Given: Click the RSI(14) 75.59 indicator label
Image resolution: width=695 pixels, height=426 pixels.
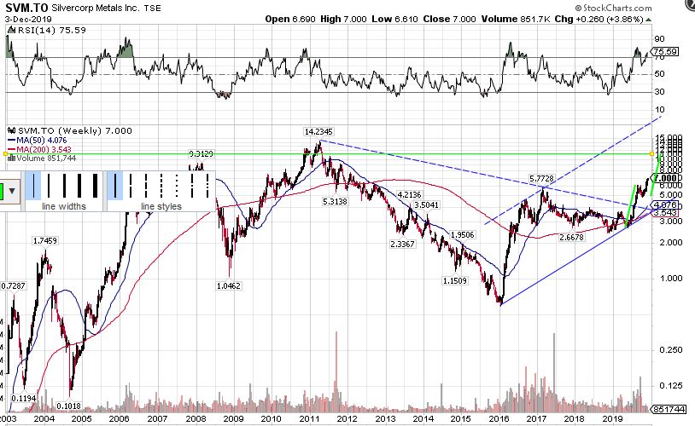Looking at the screenshot, I should 47,30.
